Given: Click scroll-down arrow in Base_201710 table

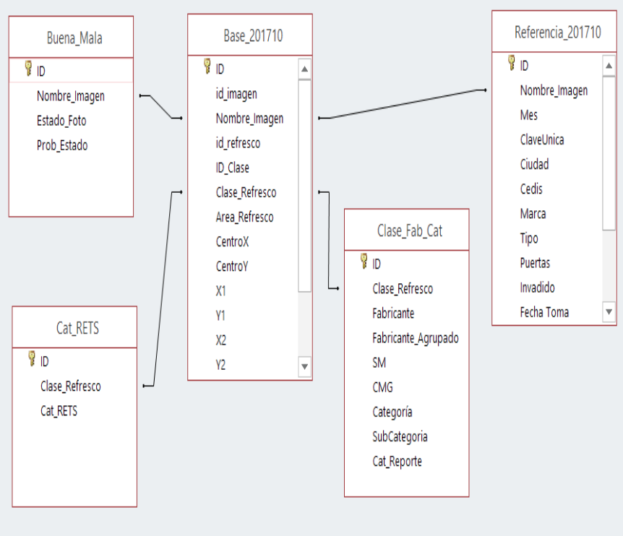Looking at the screenshot, I should (304, 366).
